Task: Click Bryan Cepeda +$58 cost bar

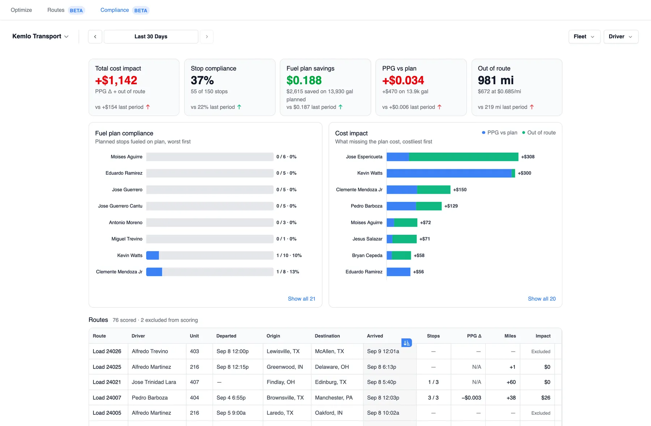Action: click(x=399, y=255)
